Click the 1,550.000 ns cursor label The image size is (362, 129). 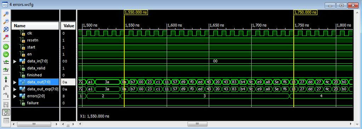tap(136, 12)
